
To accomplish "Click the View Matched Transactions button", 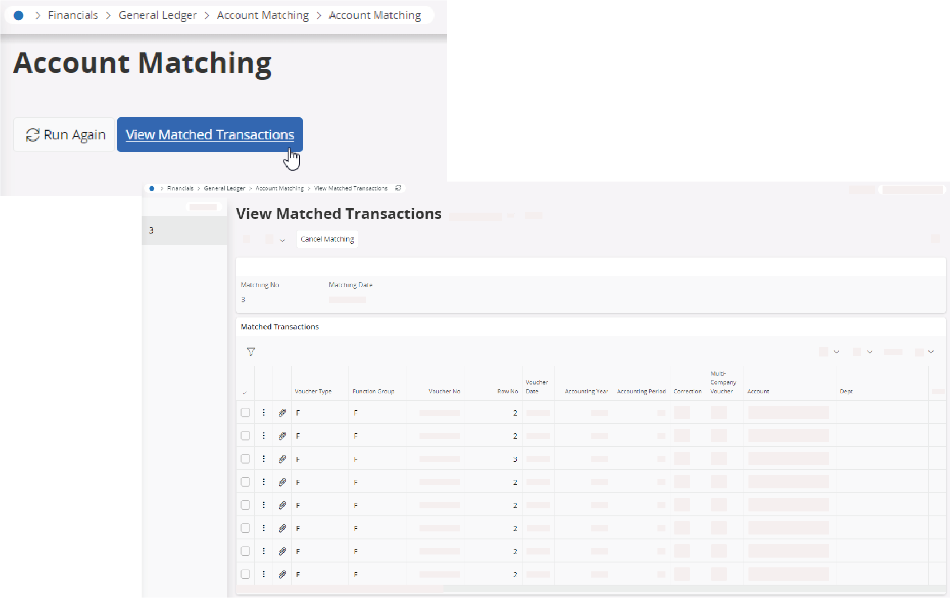I will tap(210, 135).
